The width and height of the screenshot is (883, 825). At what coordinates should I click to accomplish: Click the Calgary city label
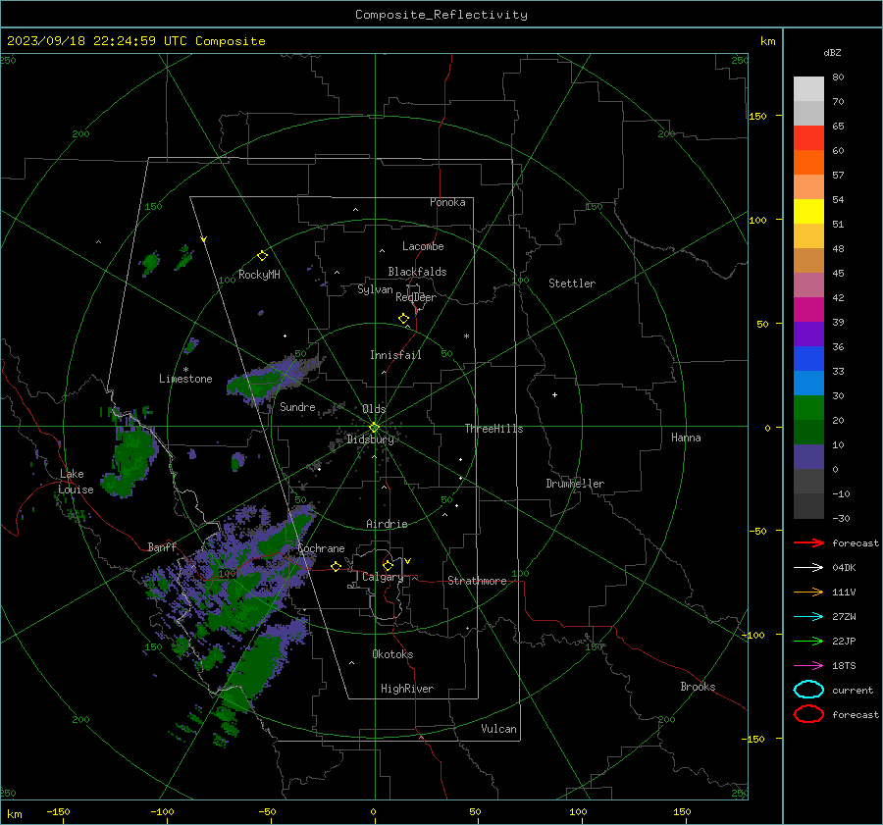pyautogui.click(x=383, y=577)
